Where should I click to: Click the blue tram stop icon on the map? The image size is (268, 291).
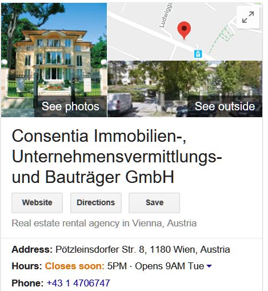(x=198, y=54)
